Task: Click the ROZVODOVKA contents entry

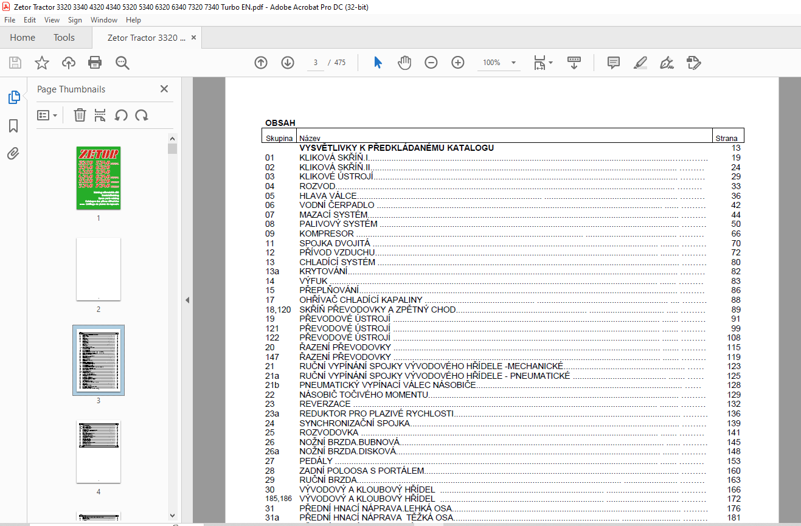Action: [329, 432]
